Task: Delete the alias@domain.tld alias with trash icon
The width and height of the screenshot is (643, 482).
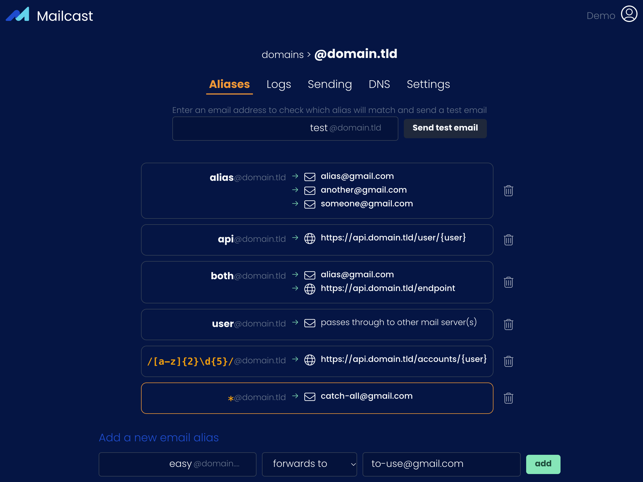Action: coord(508,191)
